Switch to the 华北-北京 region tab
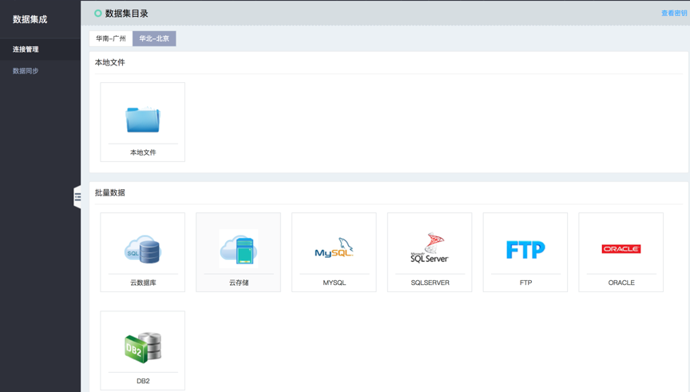Viewport: 690px width, 392px height. point(154,38)
